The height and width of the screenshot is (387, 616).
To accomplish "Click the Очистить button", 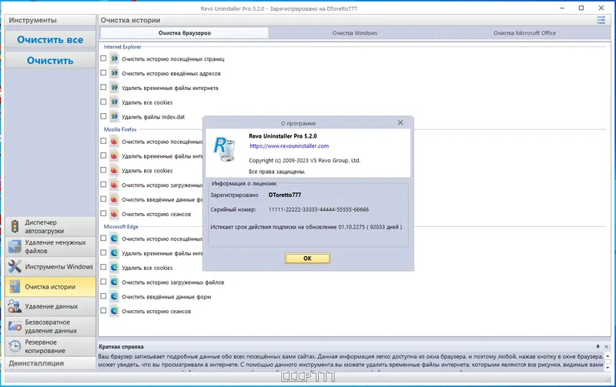I will pyautogui.click(x=50, y=61).
